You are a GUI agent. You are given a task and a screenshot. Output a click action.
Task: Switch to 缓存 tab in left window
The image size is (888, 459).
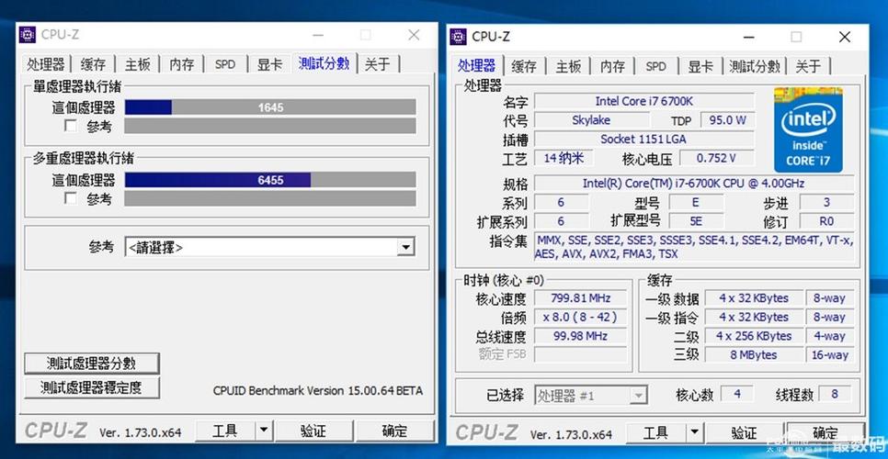(93, 64)
